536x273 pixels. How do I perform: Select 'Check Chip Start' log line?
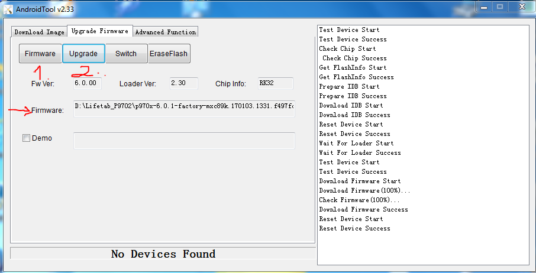(x=347, y=48)
